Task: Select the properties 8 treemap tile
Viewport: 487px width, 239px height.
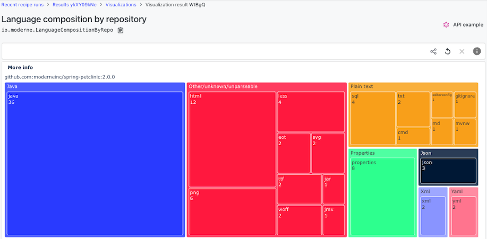Action: (x=382, y=197)
